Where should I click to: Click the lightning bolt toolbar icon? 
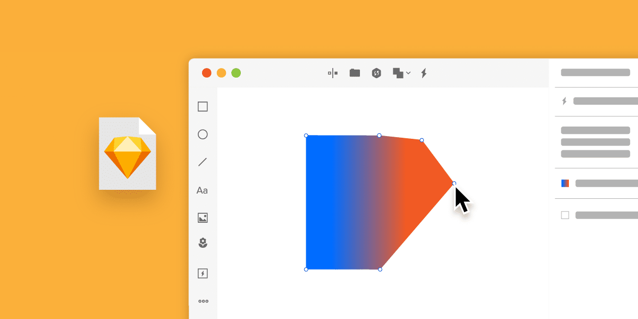pyautogui.click(x=424, y=73)
